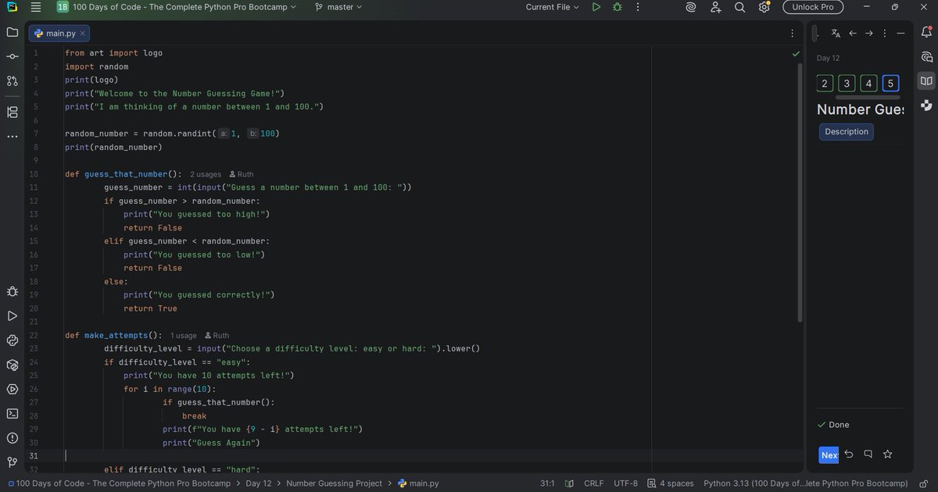The image size is (938, 492).
Task: Open the Commit tool window
Action: pos(12,57)
